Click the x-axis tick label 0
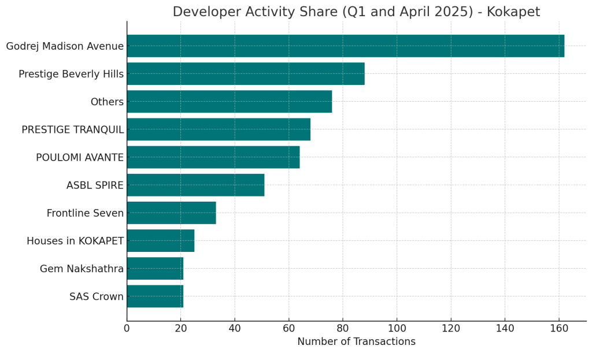 (x=127, y=329)
